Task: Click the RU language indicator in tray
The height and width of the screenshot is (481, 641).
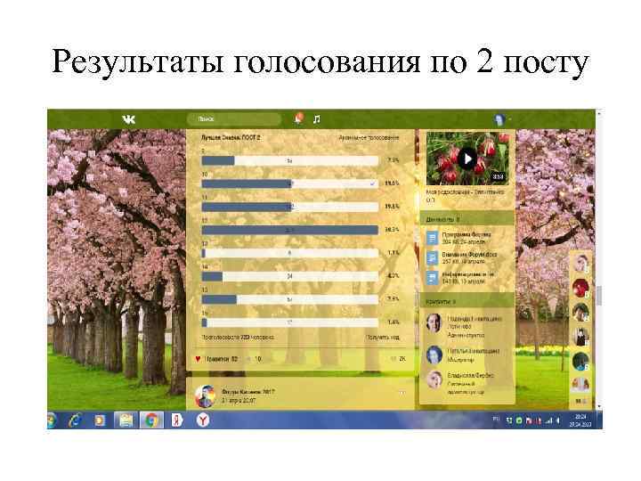Action: pyautogui.click(x=496, y=419)
